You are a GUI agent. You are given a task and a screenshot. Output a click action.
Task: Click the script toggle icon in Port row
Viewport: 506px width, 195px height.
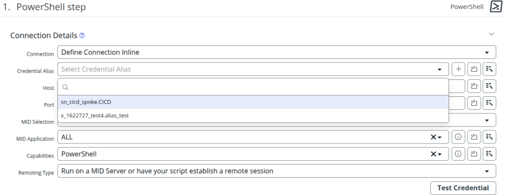[x=474, y=103]
